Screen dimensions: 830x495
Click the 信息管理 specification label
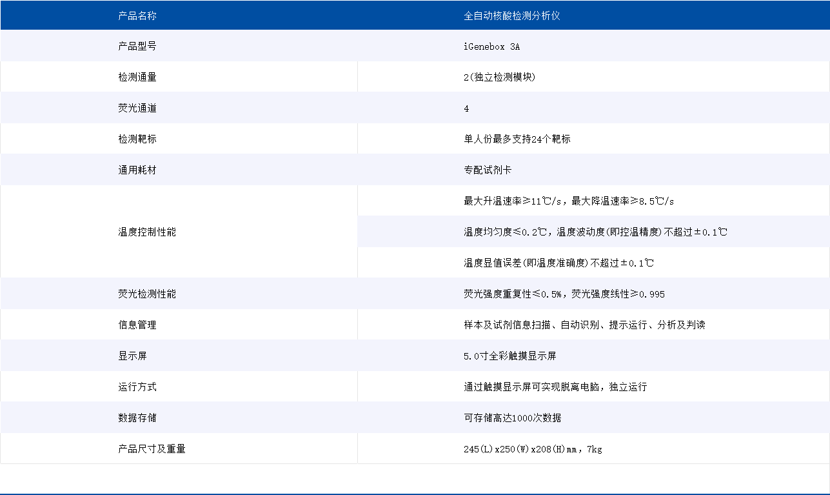135,324
